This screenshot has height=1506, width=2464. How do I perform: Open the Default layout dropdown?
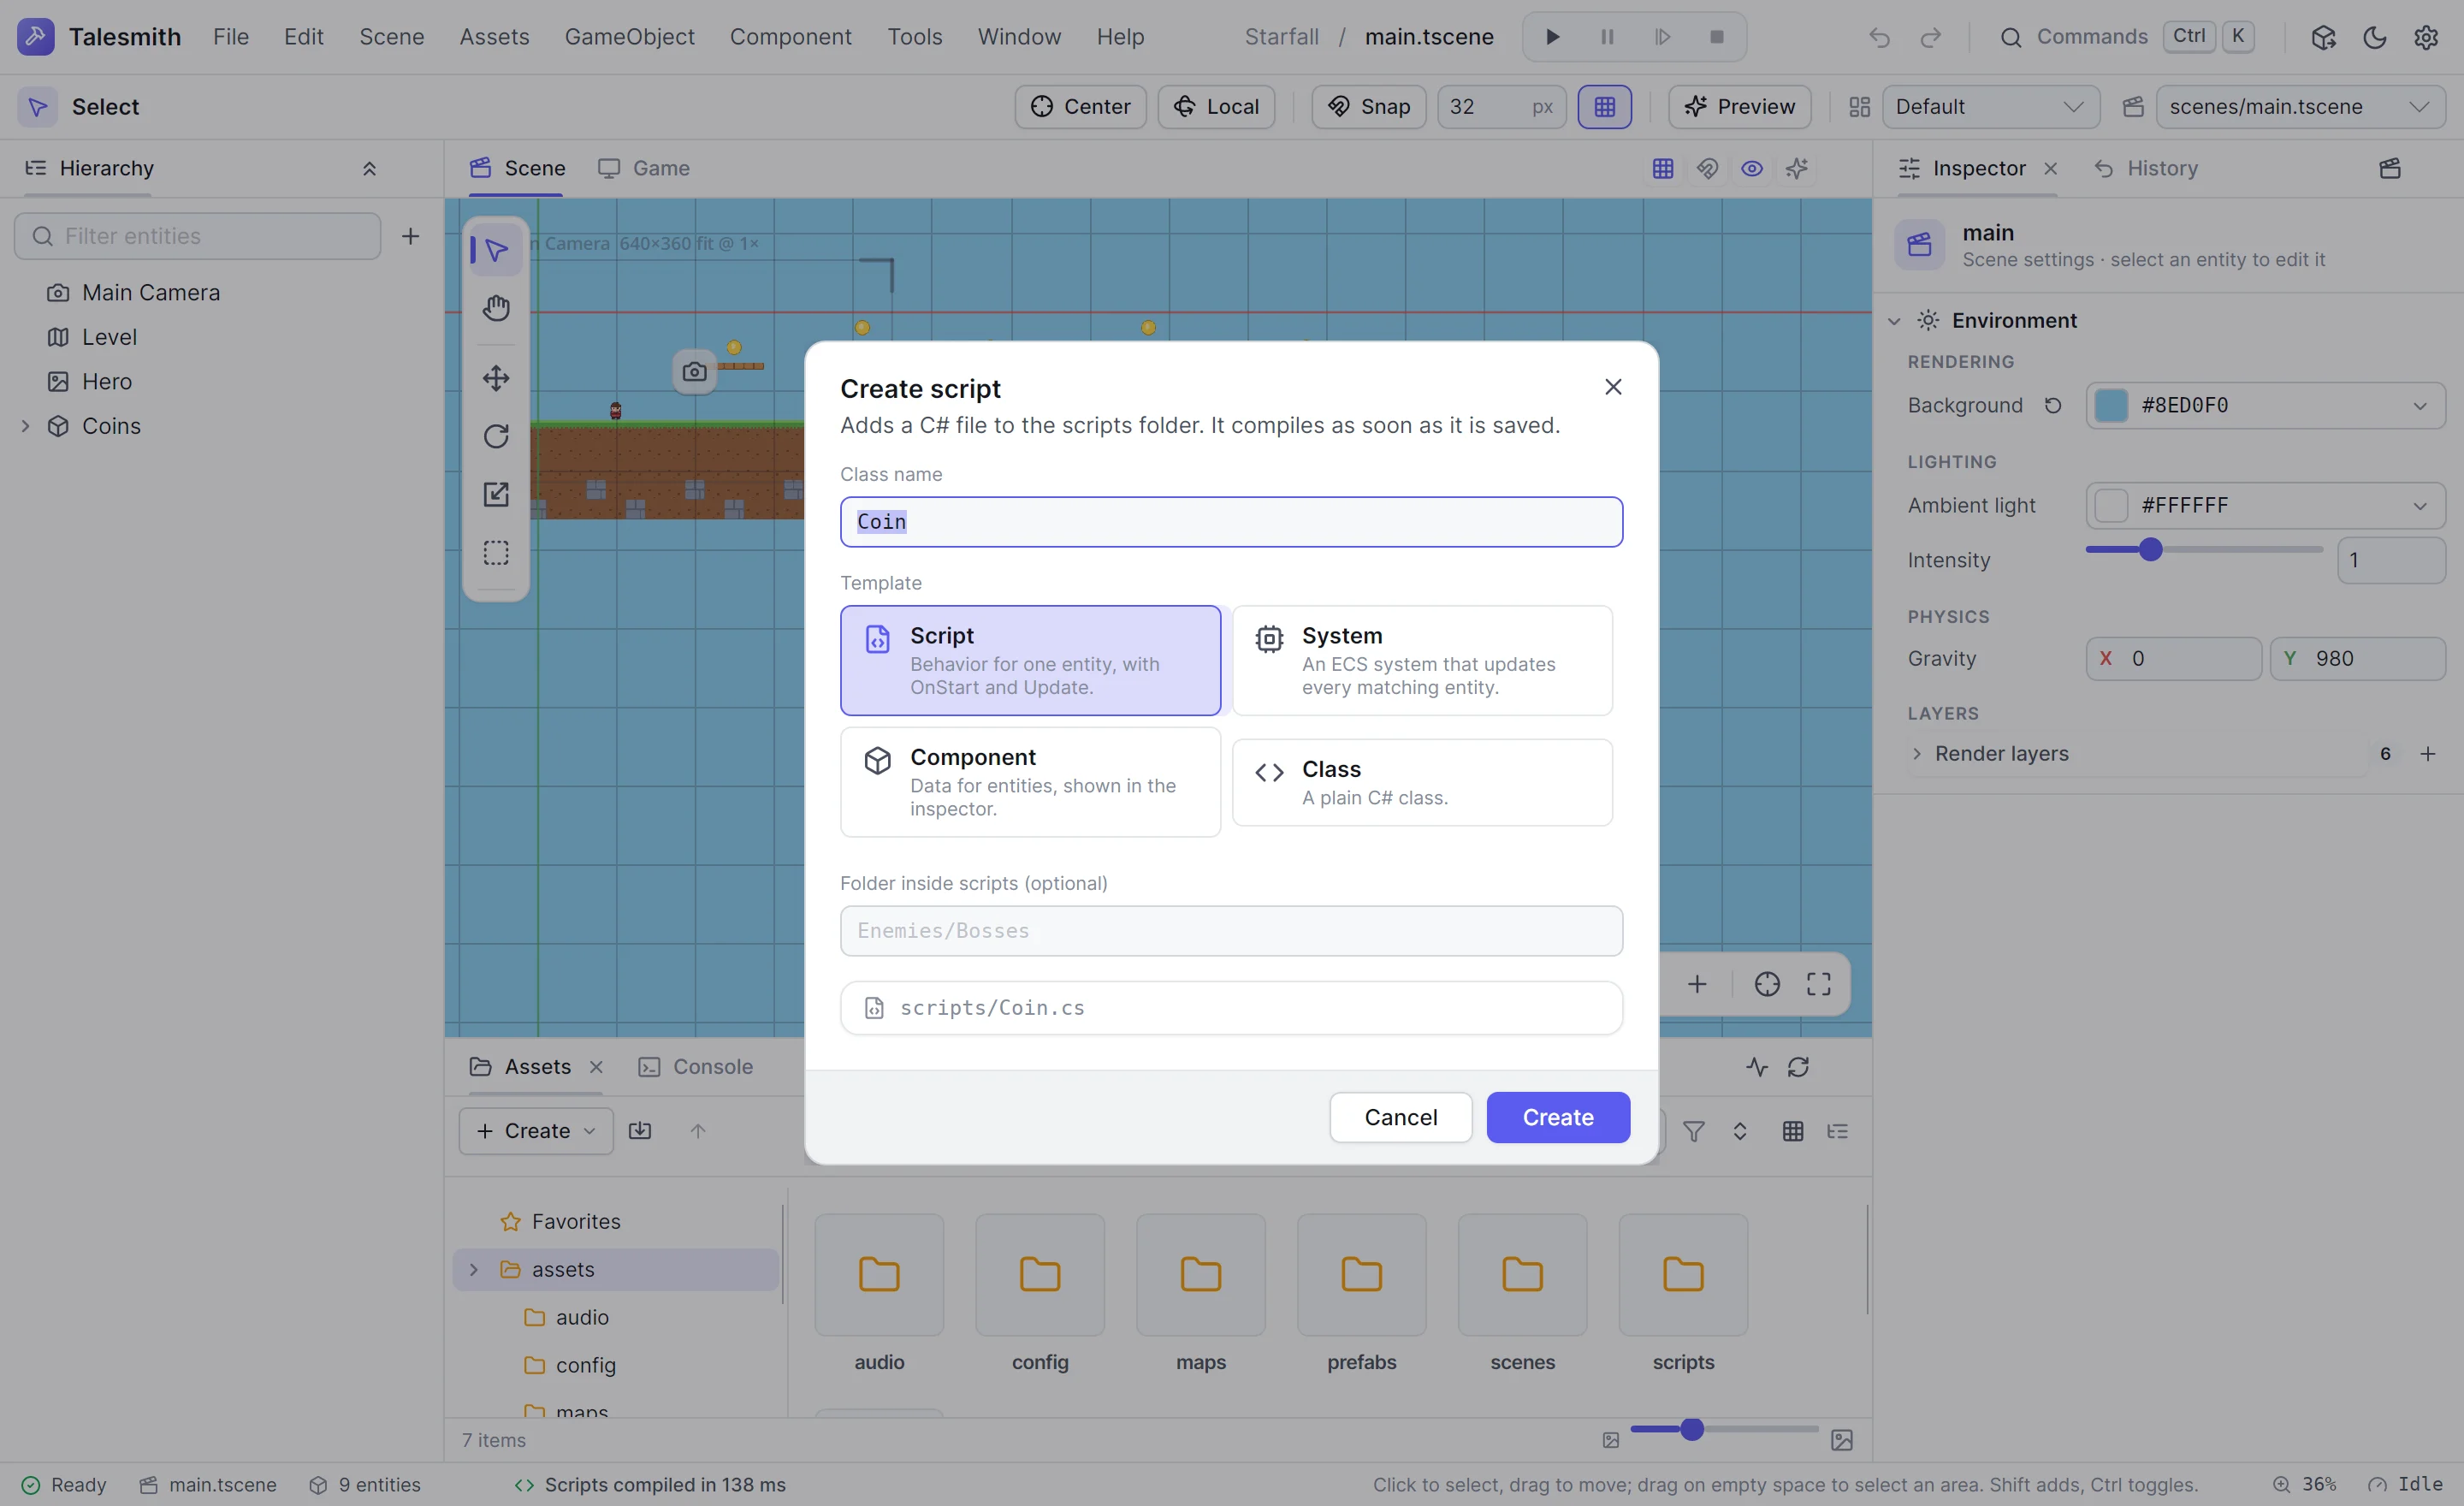(1990, 106)
